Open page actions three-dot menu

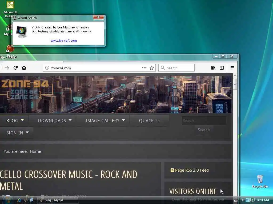click(x=144, y=68)
